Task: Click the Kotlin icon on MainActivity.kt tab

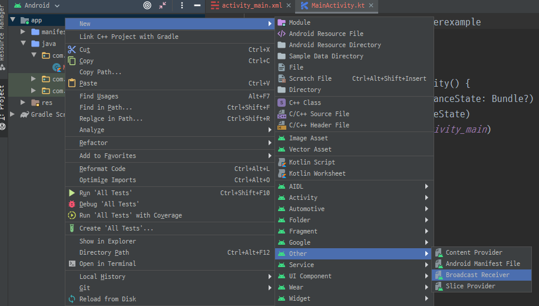Action: 304,5
